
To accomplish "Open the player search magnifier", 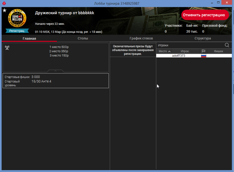I will point(227,45).
